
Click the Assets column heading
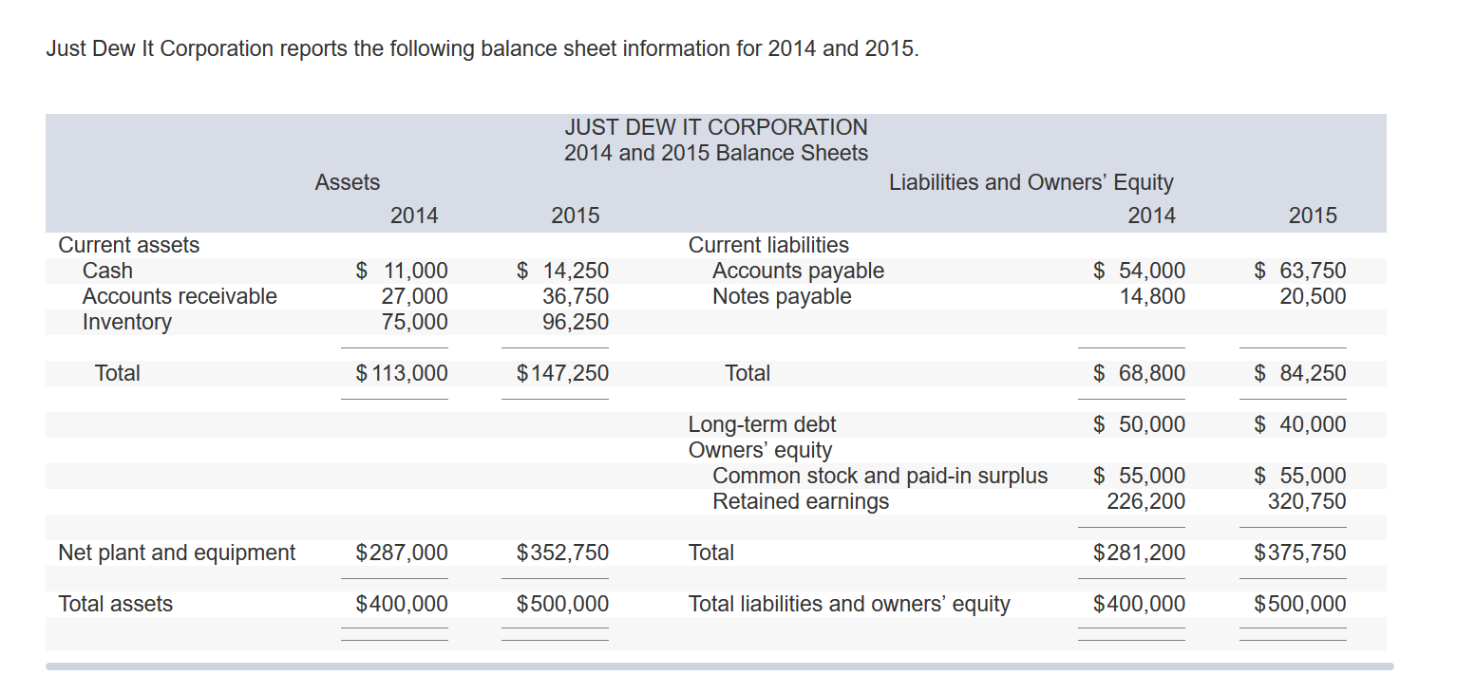(x=348, y=182)
